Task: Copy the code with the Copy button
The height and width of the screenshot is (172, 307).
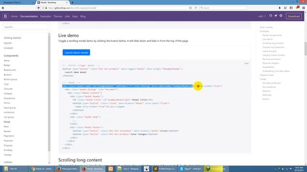Action: pos(246,63)
